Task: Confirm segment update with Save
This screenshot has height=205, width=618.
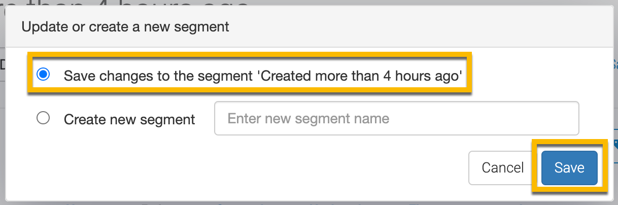Action: tap(569, 167)
